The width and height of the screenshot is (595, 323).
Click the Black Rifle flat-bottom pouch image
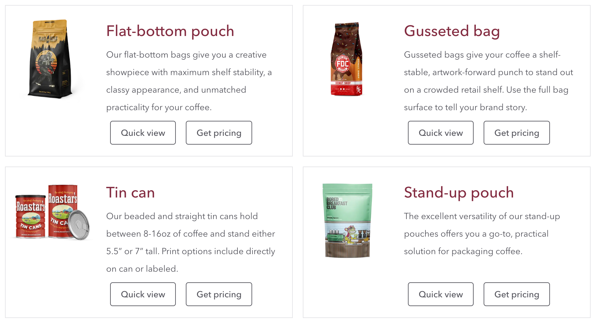click(x=51, y=59)
